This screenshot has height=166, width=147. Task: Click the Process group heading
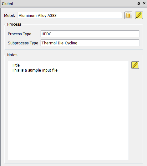[x=14, y=24]
